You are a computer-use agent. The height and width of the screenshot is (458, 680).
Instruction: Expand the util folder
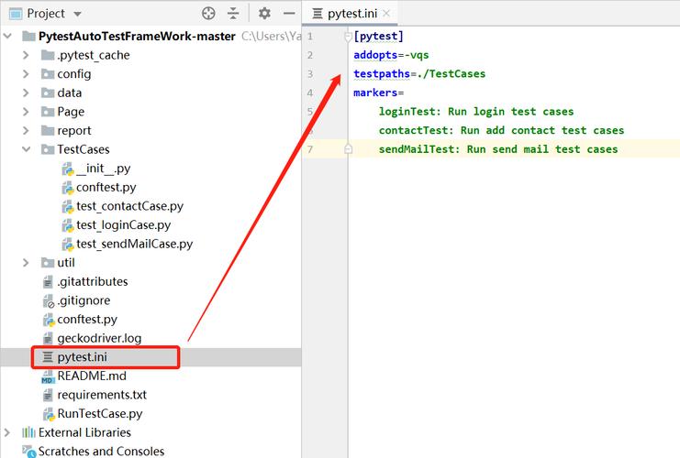click(27, 263)
